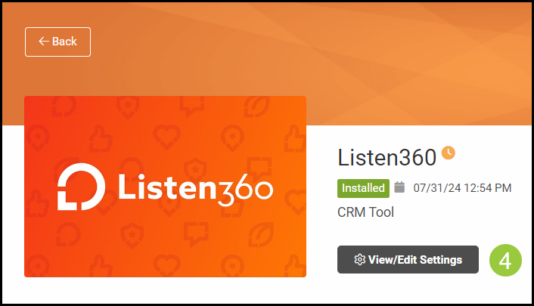Go back using the Back button
The height and width of the screenshot is (306, 534).
[x=57, y=42]
